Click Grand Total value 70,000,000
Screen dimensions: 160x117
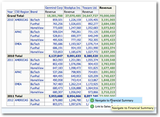(107, 16)
